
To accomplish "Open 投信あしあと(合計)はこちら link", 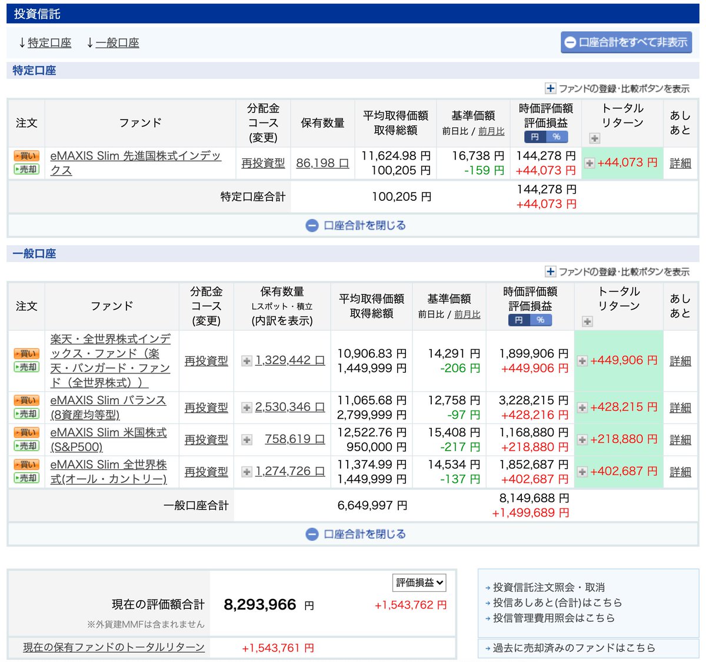I will pos(557,603).
